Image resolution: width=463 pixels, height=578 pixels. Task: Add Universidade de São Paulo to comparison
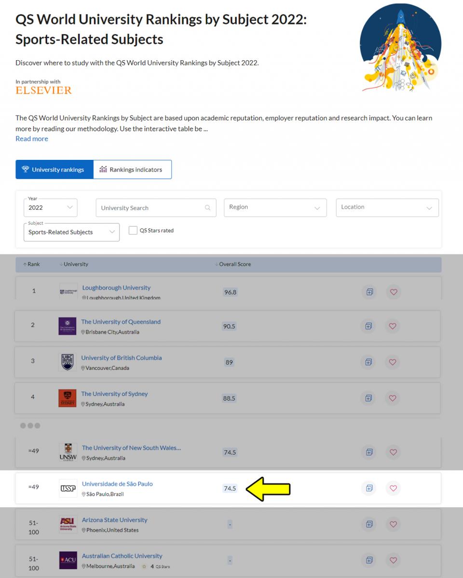(369, 488)
